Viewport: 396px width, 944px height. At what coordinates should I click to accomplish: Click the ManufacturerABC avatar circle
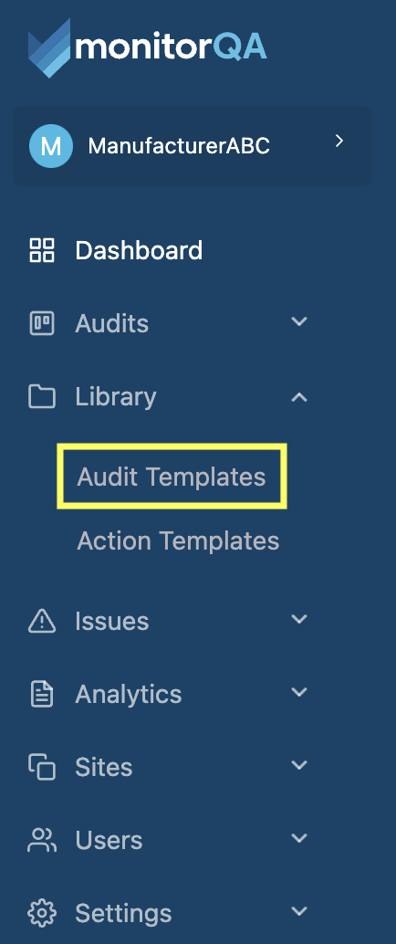click(x=51, y=146)
